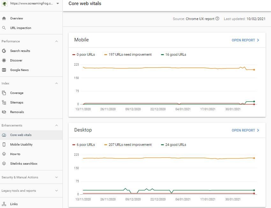Click the Removals crossed-eye icon

4,112
